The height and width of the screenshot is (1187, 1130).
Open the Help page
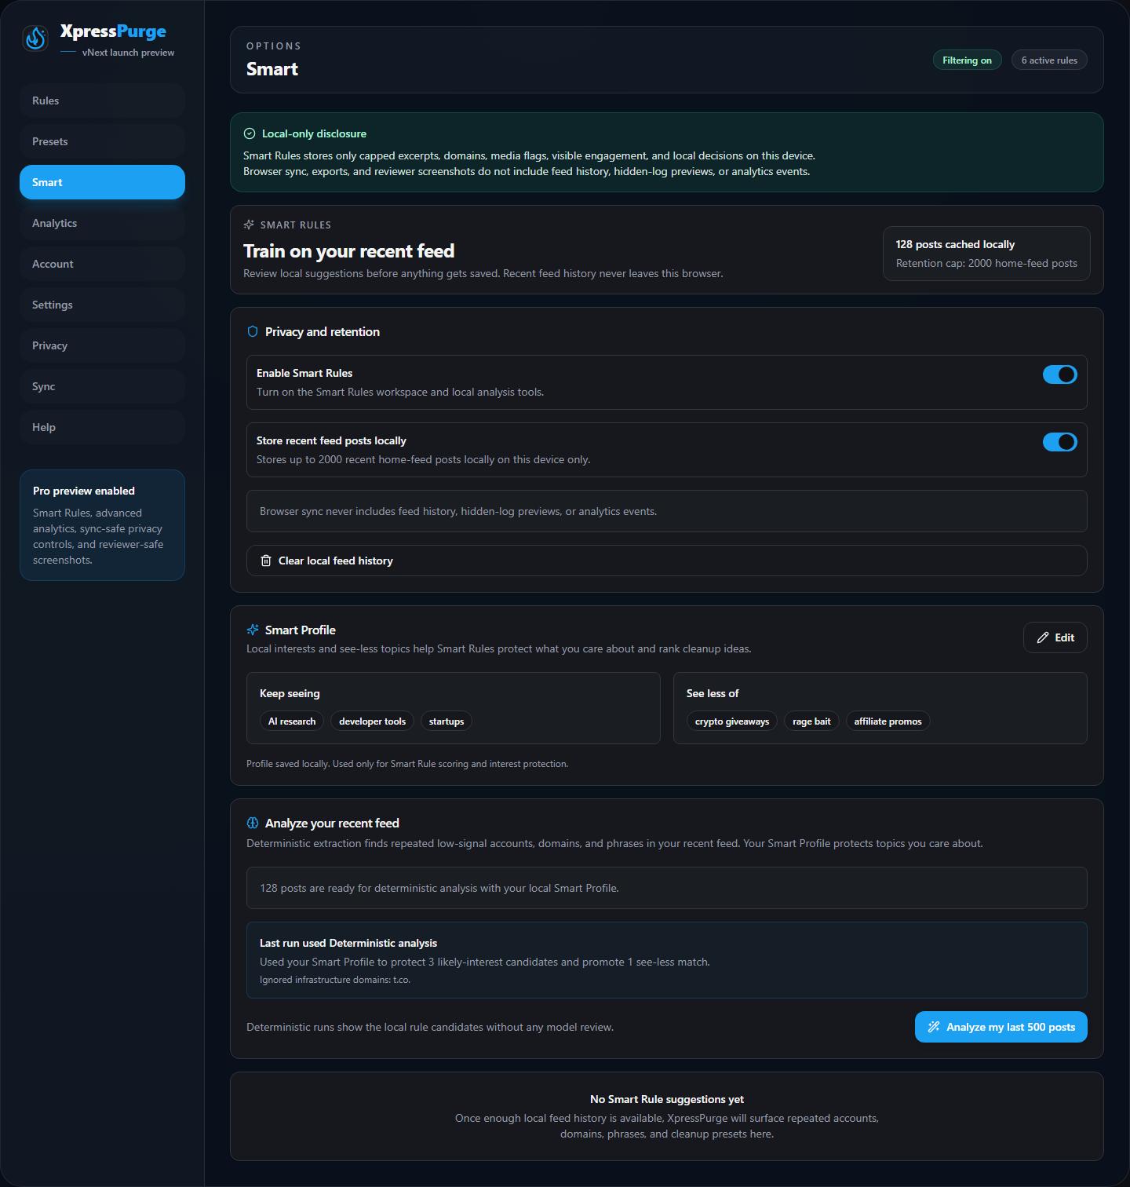pyautogui.click(x=102, y=427)
